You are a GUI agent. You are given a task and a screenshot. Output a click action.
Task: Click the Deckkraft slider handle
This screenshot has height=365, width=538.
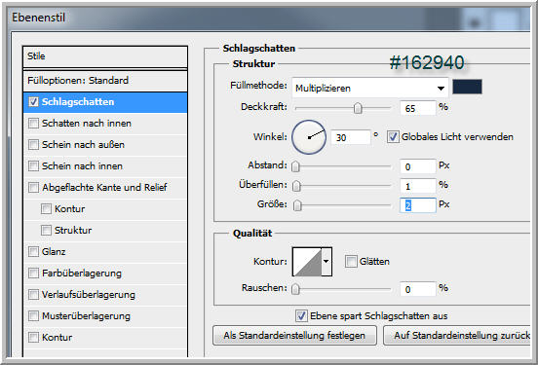click(358, 108)
